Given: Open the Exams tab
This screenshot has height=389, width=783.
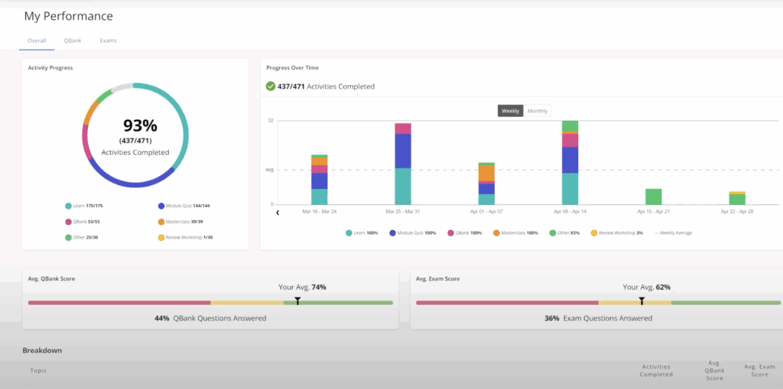Looking at the screenshot, I should [108, 41].
